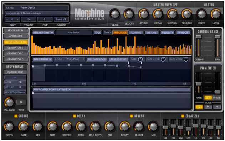This screenshot has height=141, width=225.
Task: Click the Master Drive knob
Action: 201,14
